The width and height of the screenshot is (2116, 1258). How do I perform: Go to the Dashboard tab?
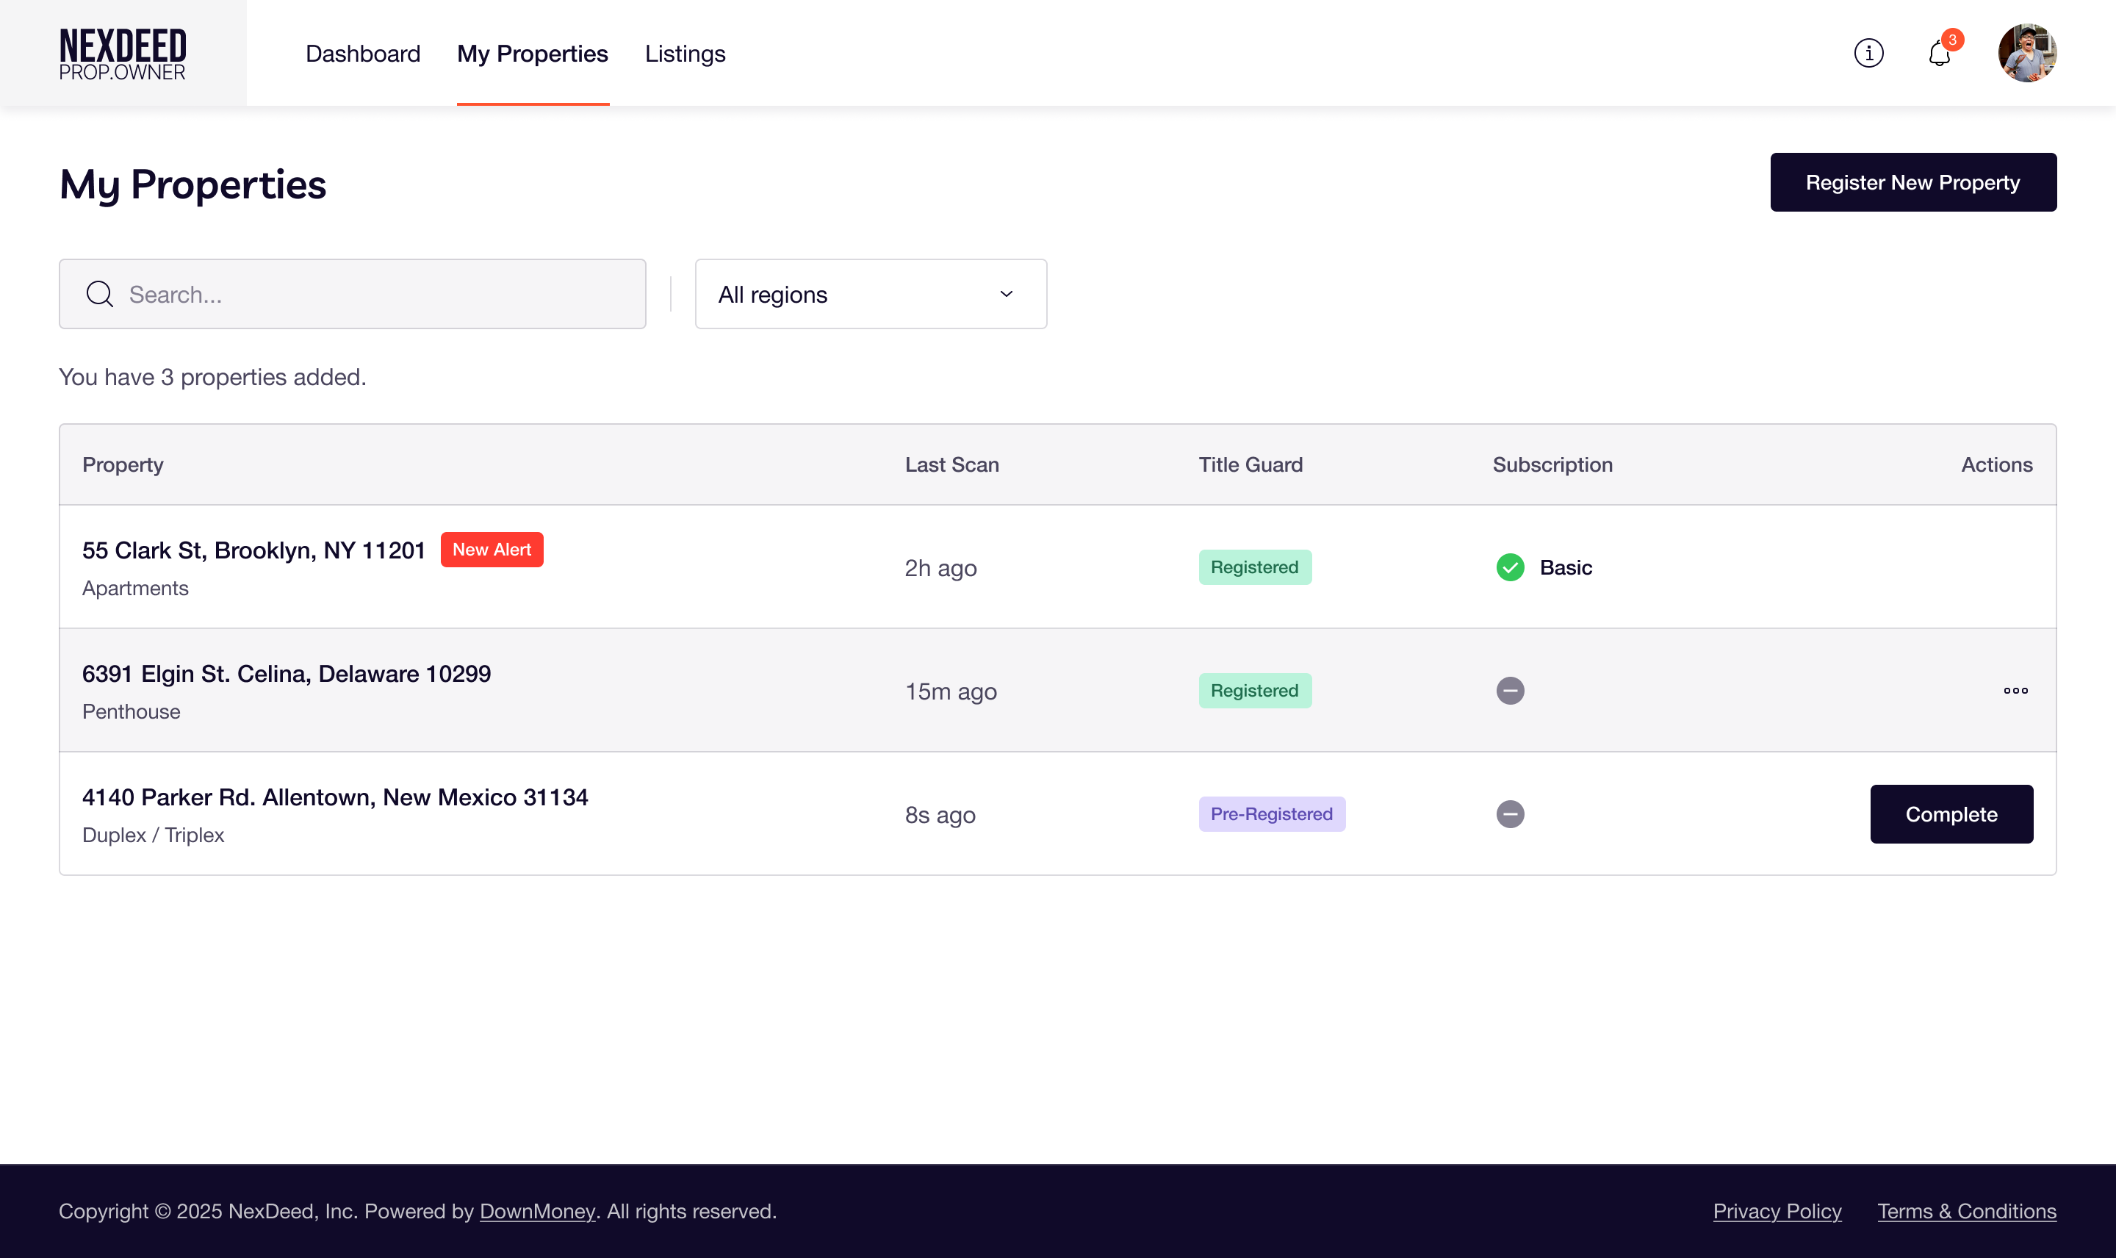click(x=363, y=54)
